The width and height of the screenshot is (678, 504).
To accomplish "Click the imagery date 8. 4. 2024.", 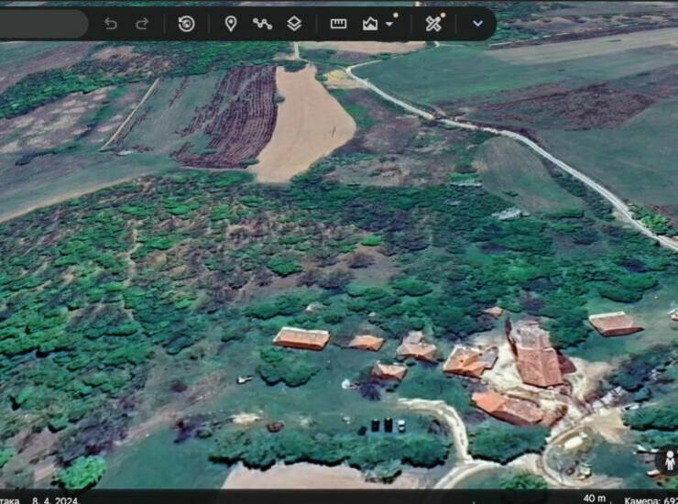I will pos(55,499).
